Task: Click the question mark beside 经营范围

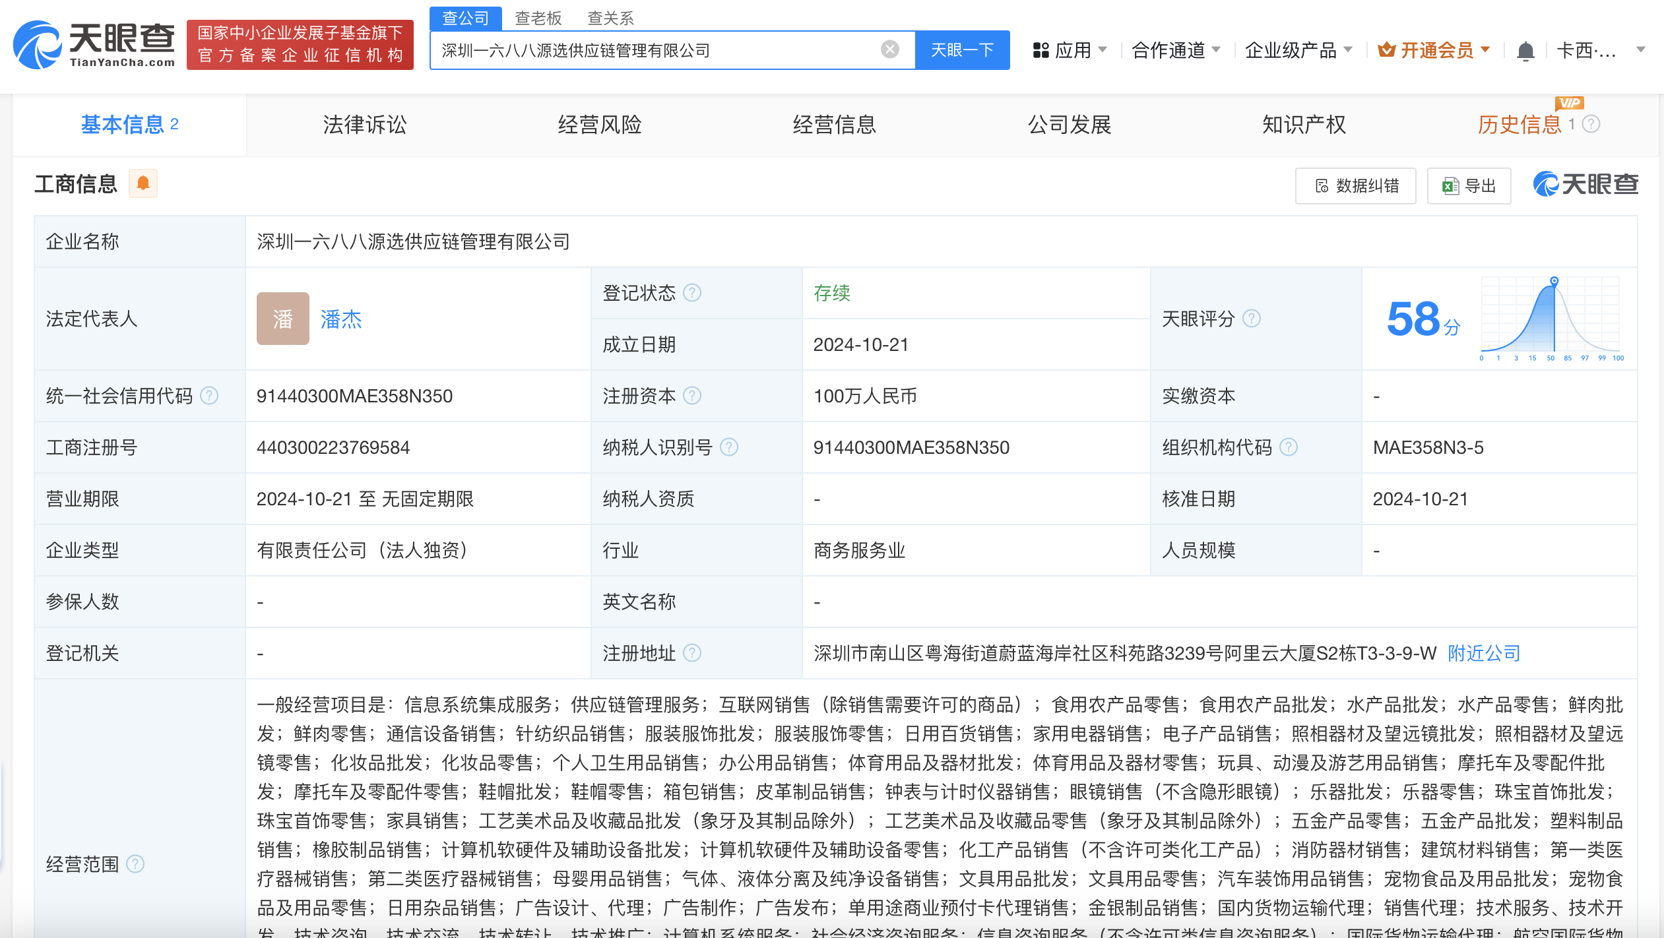Action: pos(137,863)
